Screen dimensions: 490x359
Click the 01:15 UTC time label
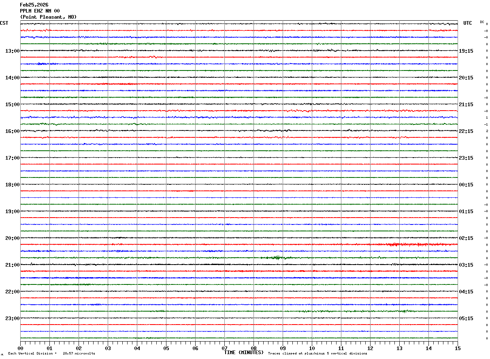pyautogui.click(x=466, y=212)
